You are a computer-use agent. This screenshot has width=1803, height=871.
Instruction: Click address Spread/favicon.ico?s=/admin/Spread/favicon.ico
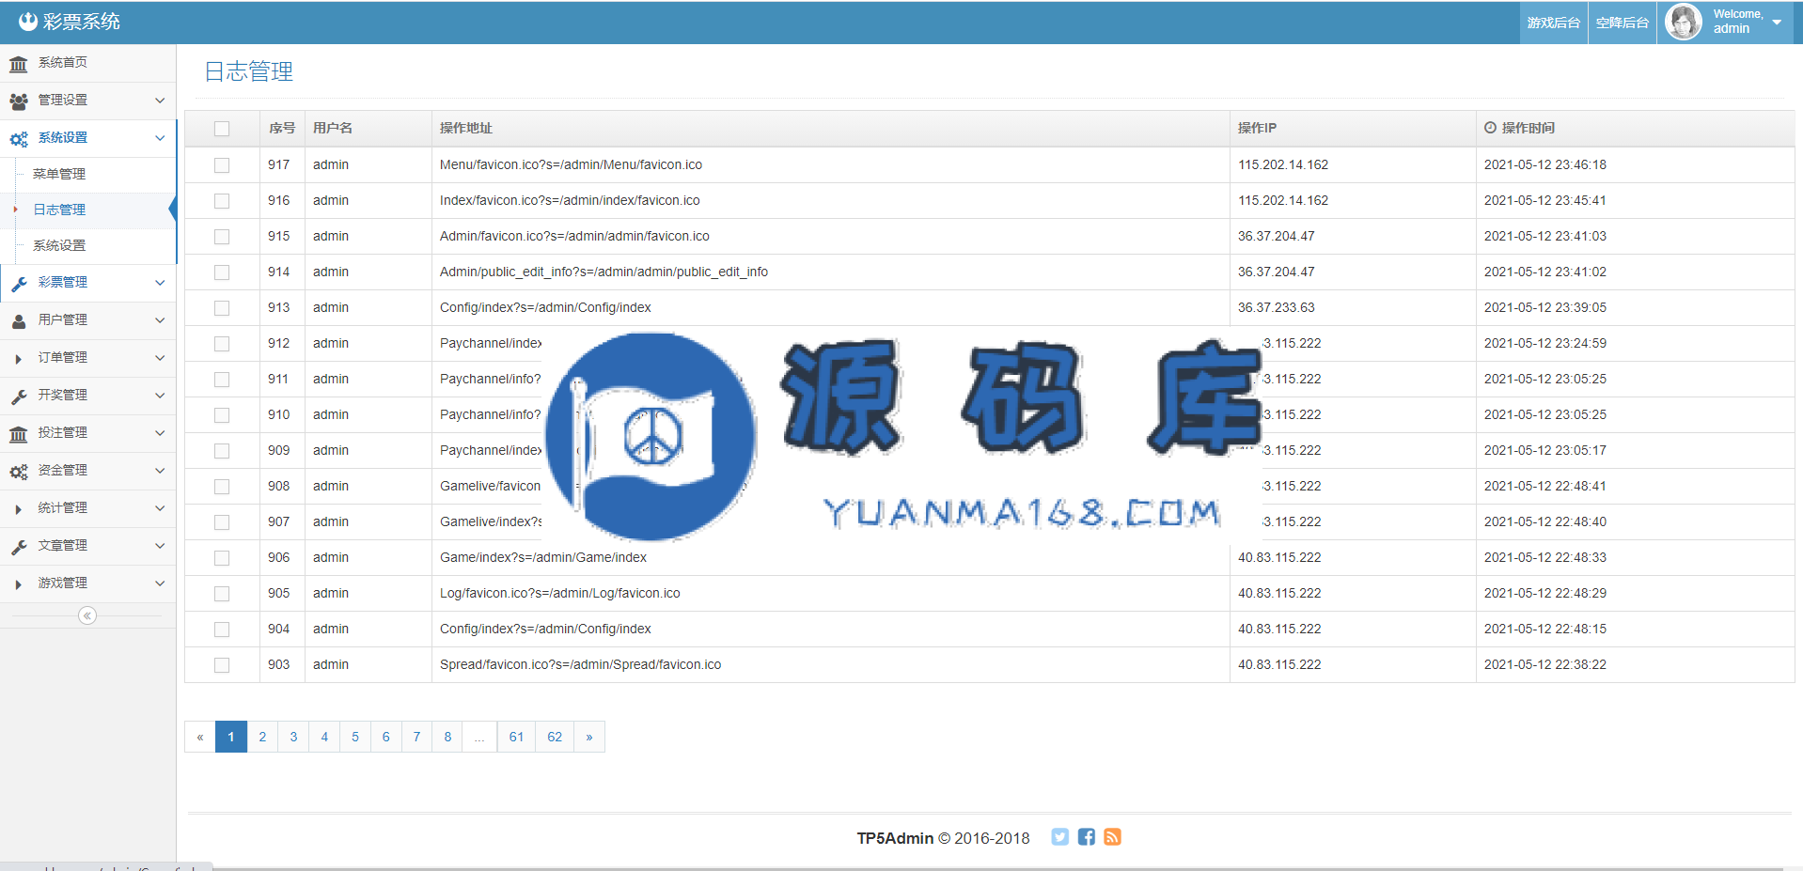point(580,664)
